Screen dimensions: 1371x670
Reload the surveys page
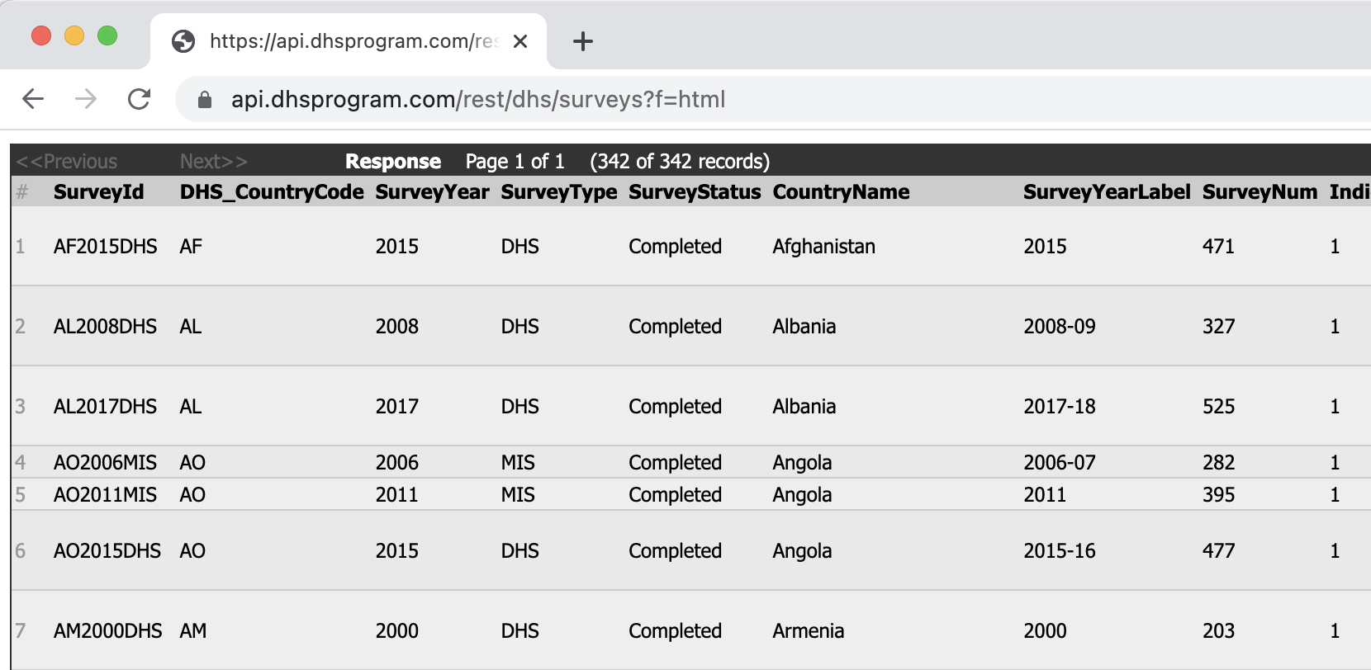pyautogui.click(x=140, y=98)
